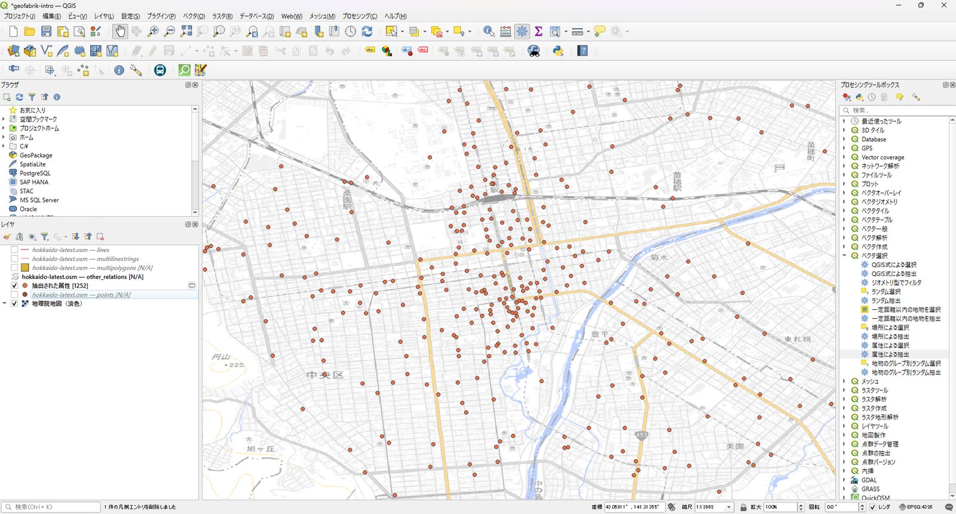
Task: Open the measure tool dropdown arrow
Action: [588, 32]
